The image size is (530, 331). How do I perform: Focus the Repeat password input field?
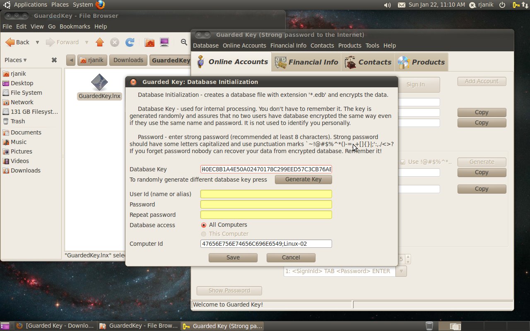[266, 215]
